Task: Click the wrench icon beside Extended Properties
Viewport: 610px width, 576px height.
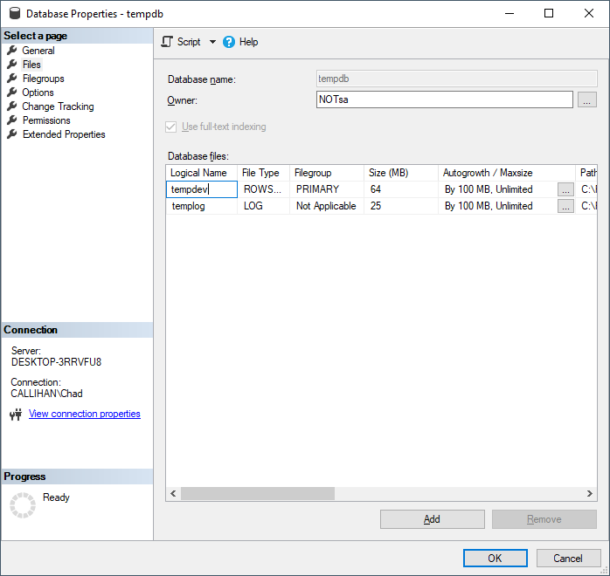Action: 12,134
